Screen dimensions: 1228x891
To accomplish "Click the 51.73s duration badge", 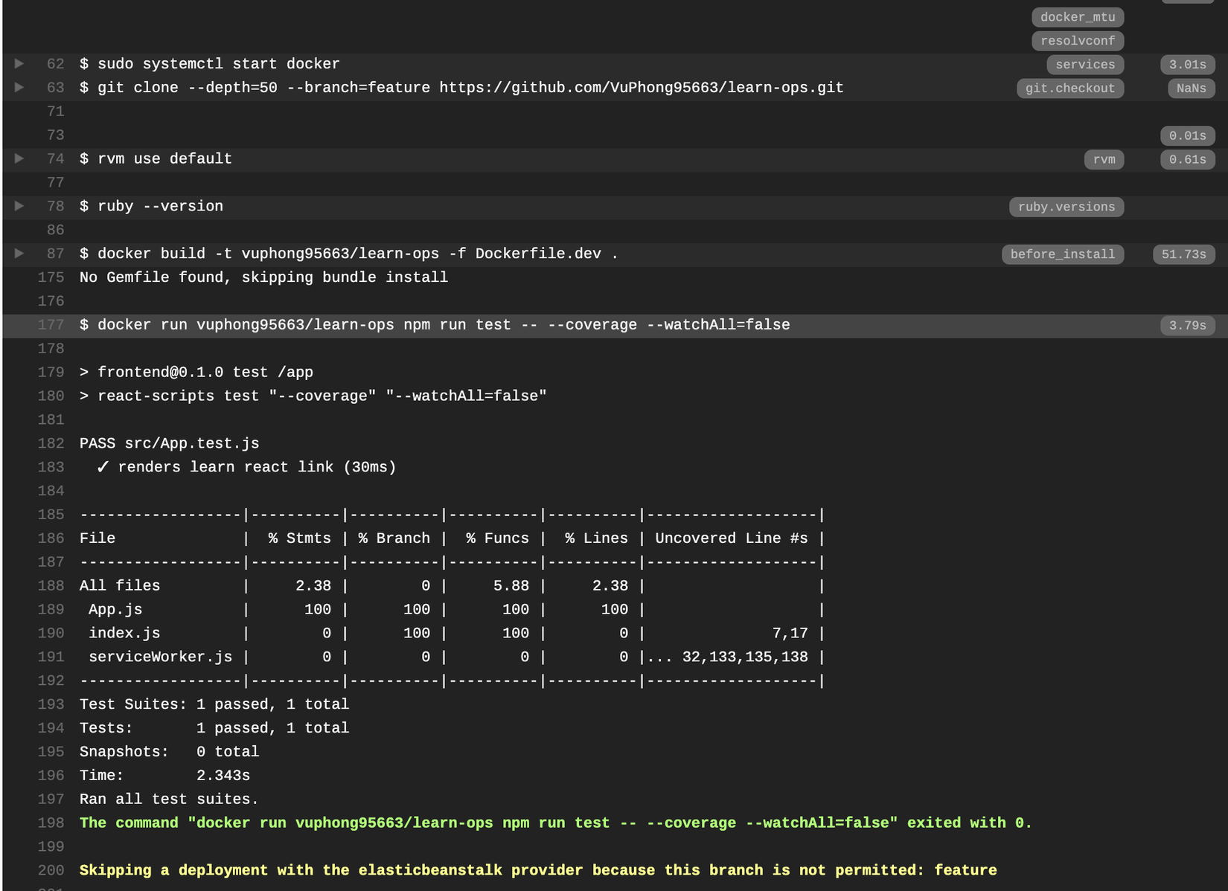I will pyautogui.click(x=1183, y=254).
